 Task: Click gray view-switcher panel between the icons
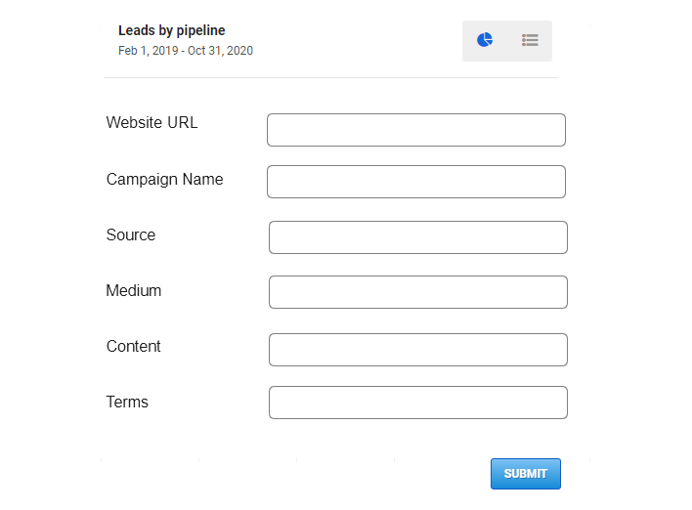click(x=507, y=41)
